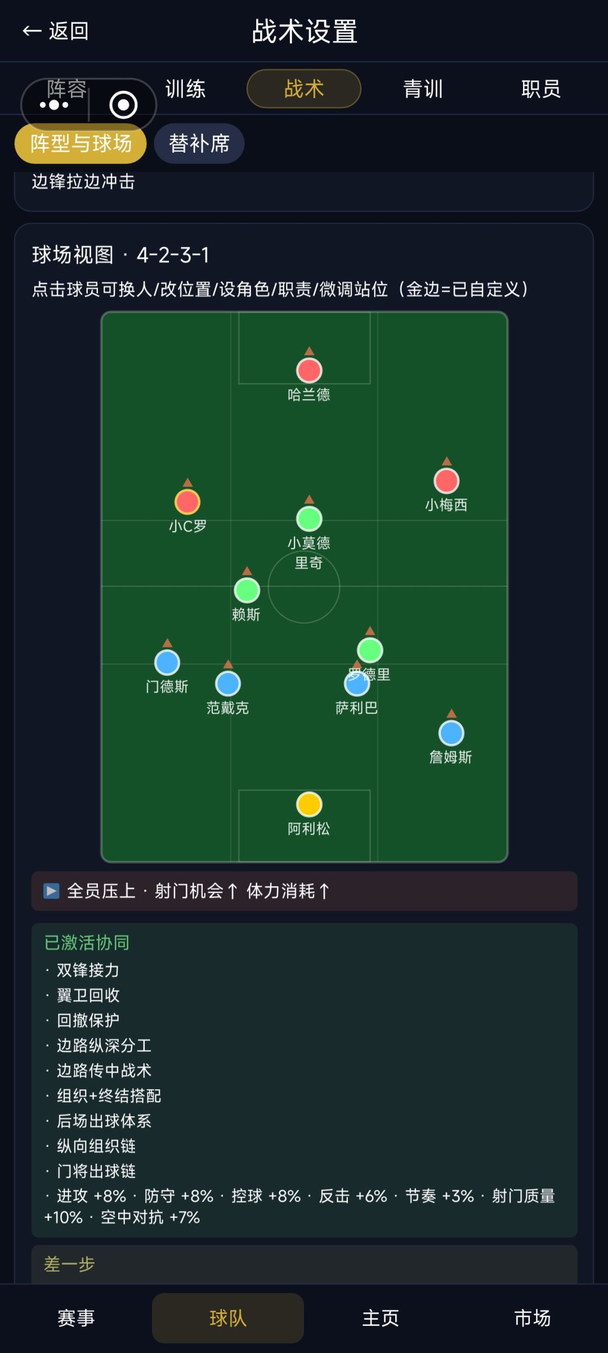Select 小梅西's red winger marker
This screenshot has height=1353, width=608.
[446, 481]
